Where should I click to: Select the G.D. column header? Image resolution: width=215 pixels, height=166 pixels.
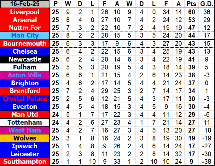[x=206, y=4]
